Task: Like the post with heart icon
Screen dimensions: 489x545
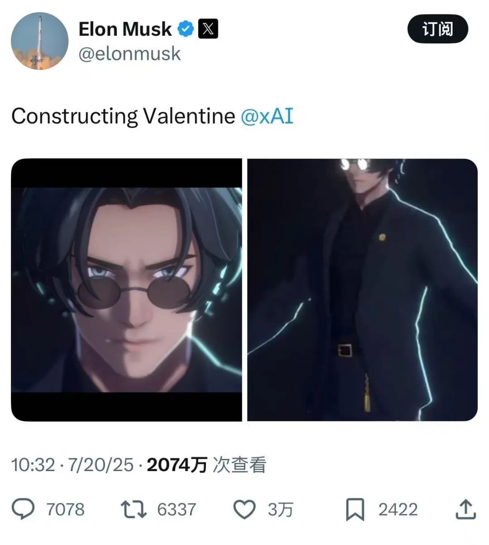Action: pyautogui.click(x=244, y=509)
